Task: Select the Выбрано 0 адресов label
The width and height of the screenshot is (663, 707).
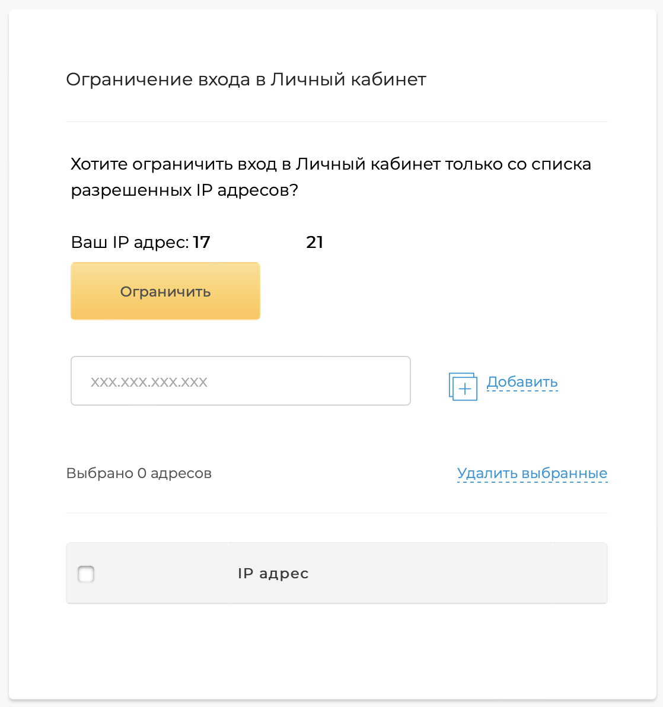Action: point(139,473)
